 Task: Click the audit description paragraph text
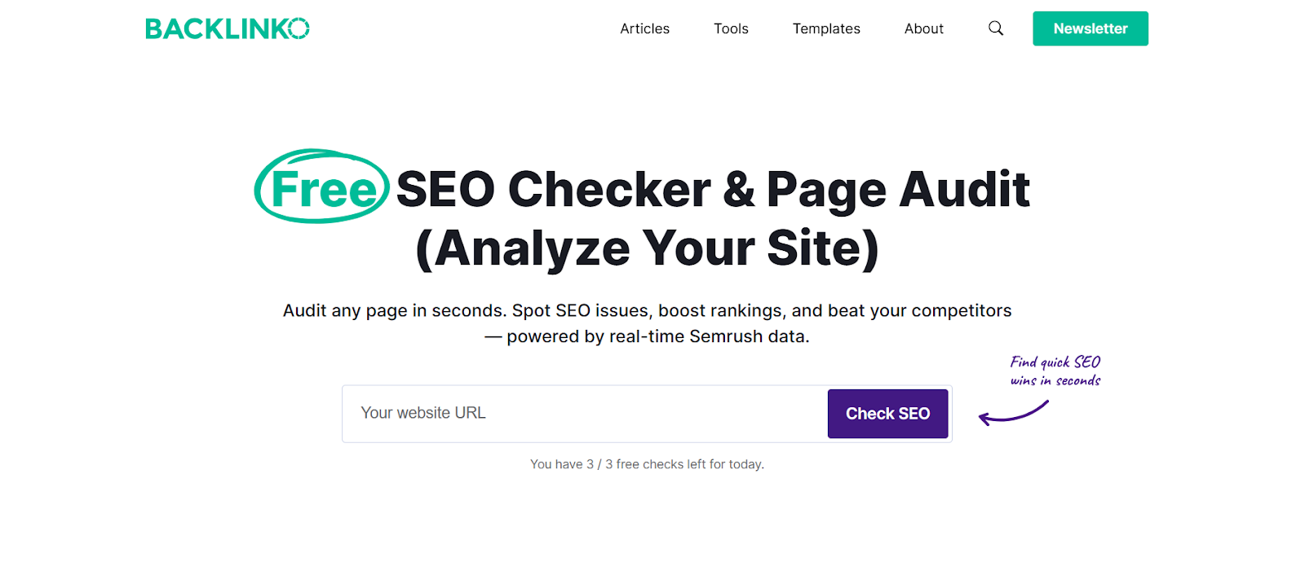647,310
